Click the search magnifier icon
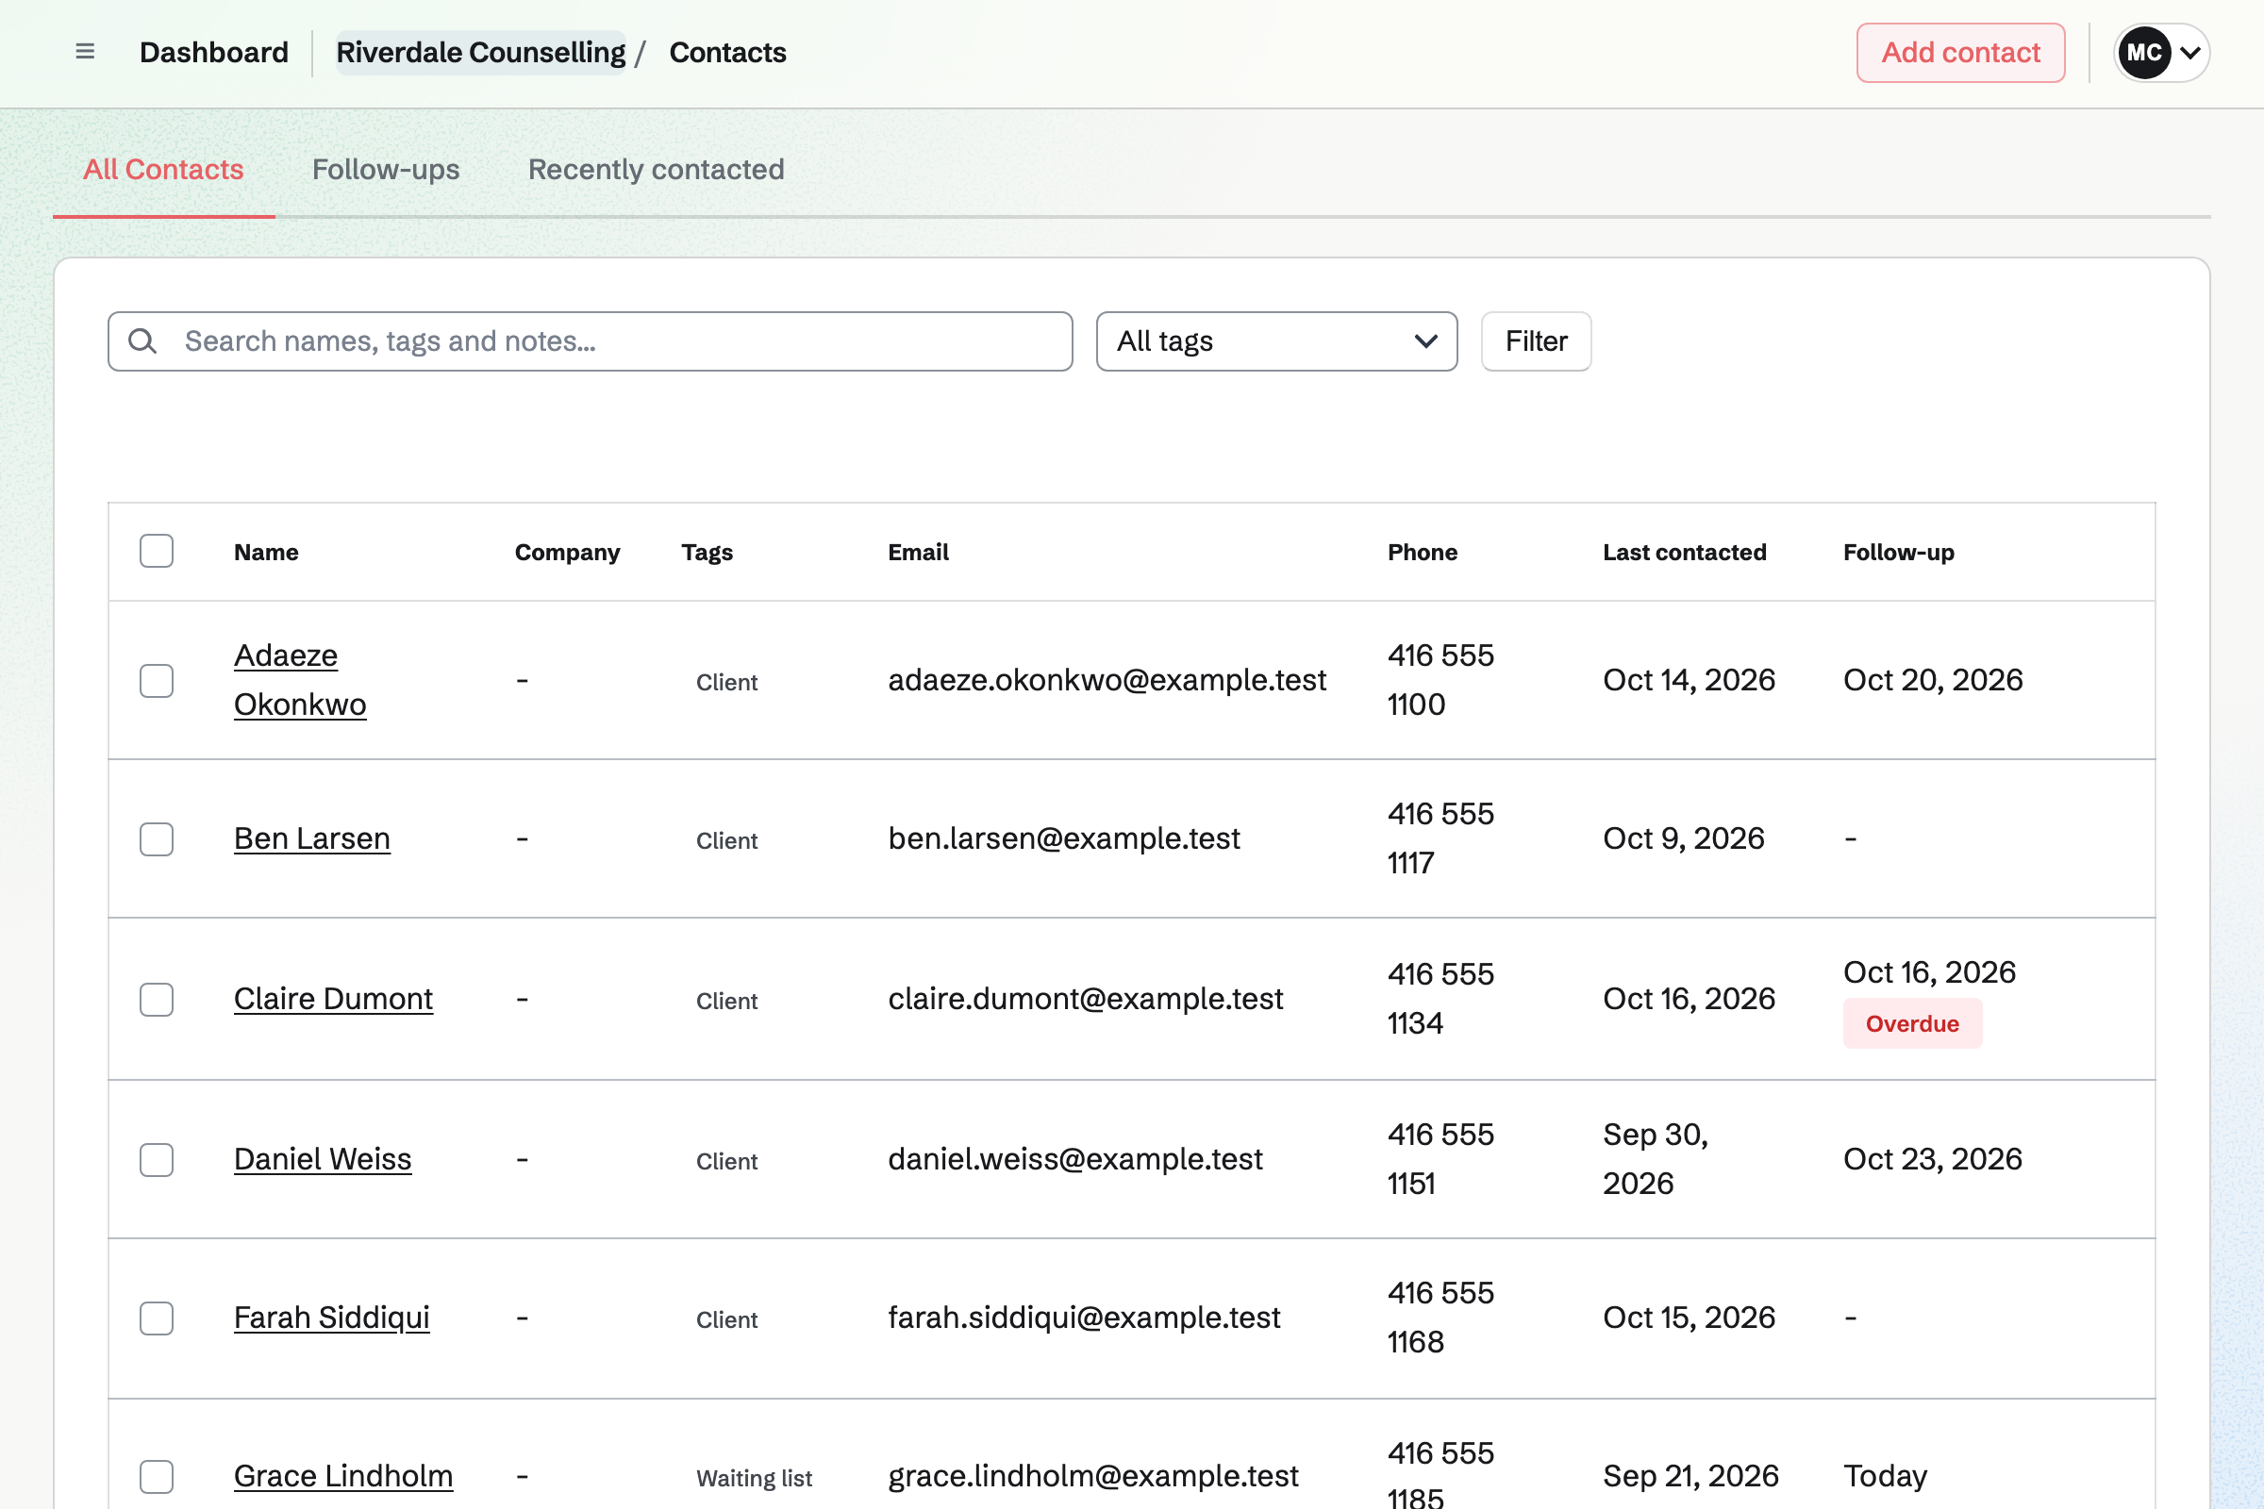Viewport: 2264px width, 1509px height. point(142,340)
